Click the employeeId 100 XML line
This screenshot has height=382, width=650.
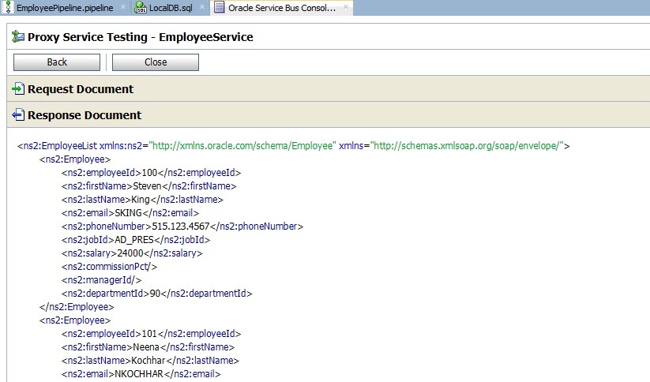click(x=151, y=172)
